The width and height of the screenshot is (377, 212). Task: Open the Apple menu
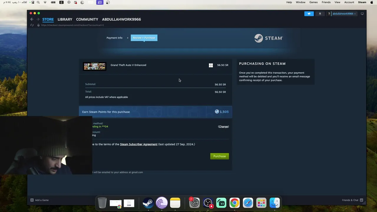coord(372,2)
